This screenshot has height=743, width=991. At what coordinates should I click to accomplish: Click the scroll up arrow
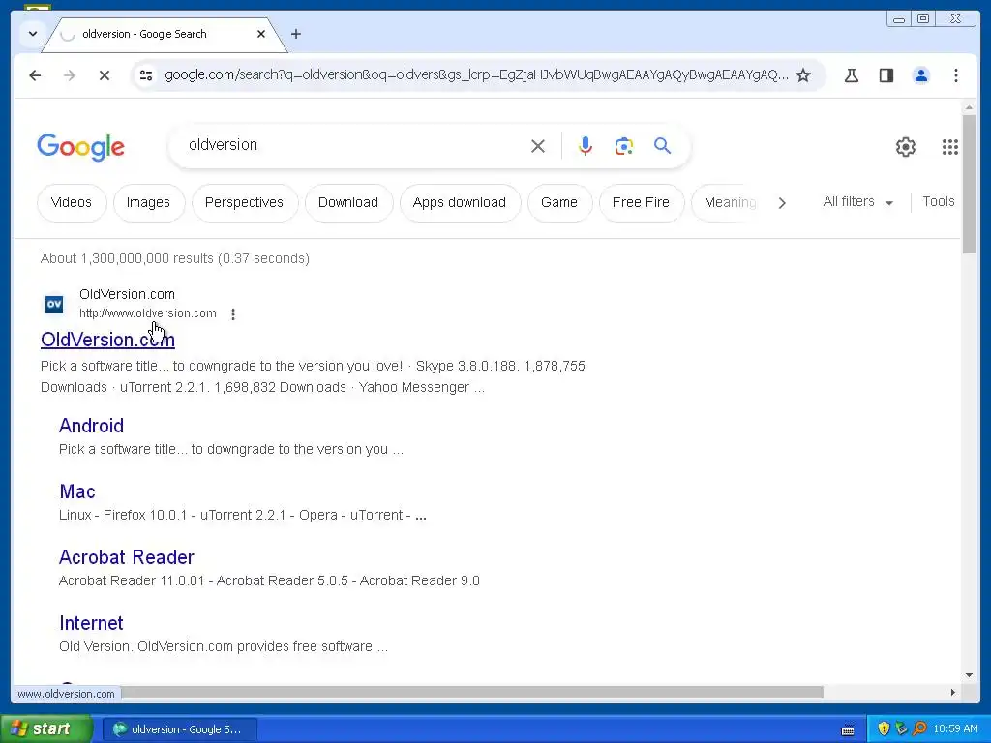click(x=969, y=108)
